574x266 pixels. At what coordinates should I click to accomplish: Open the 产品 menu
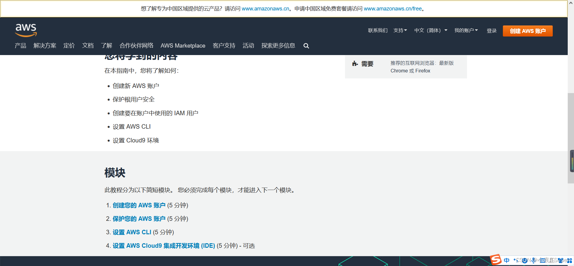coord(20,45)
